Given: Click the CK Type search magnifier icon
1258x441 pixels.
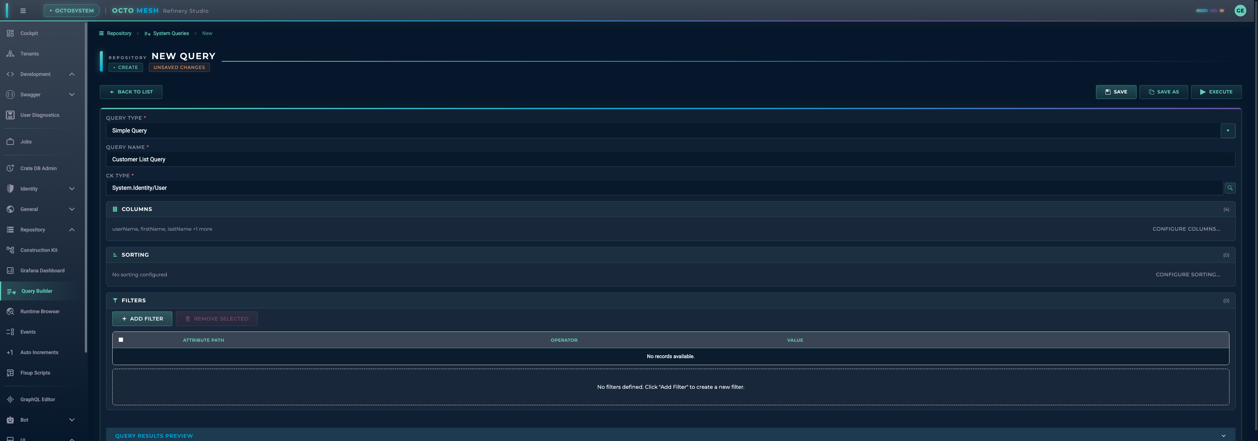Looking at the screenshot, I should 1230,188.
